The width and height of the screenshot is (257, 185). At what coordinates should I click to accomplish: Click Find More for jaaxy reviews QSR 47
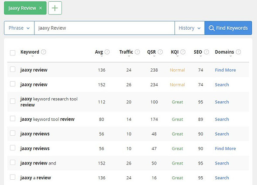(x=226, y=149)
